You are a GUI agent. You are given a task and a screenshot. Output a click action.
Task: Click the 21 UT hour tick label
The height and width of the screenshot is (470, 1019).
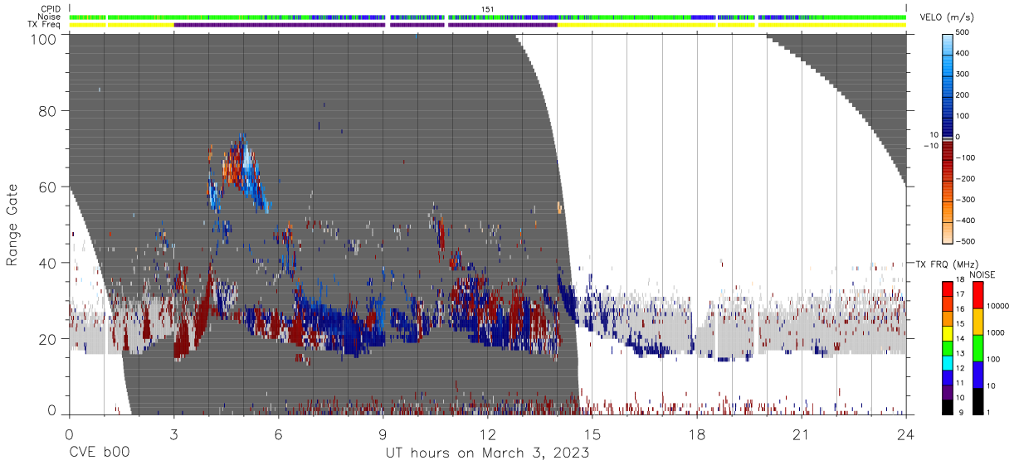pyautogui.click(x=802, y=435)
